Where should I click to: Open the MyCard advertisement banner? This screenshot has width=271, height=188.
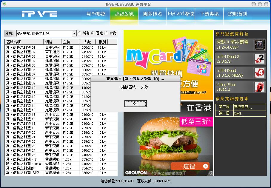point(168,65)
